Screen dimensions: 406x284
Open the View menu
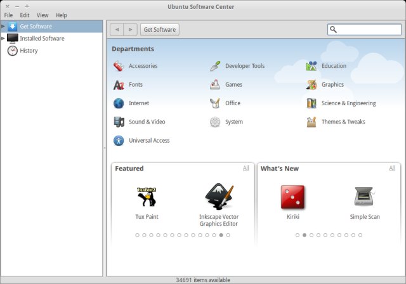pos(43,15)
